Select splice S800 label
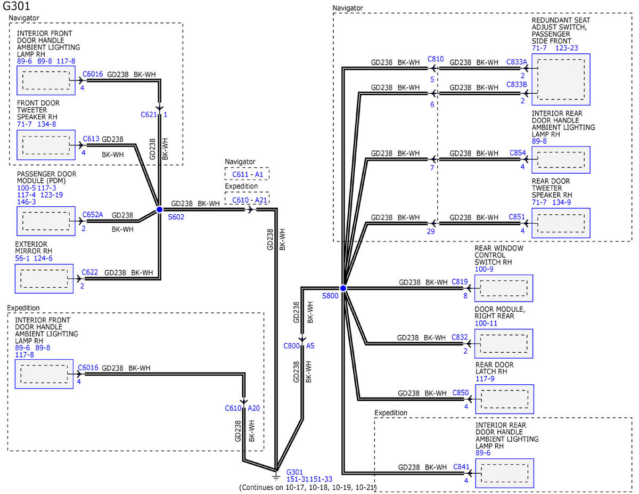Viewport: 639px width, 494px height. click(330, 296)
